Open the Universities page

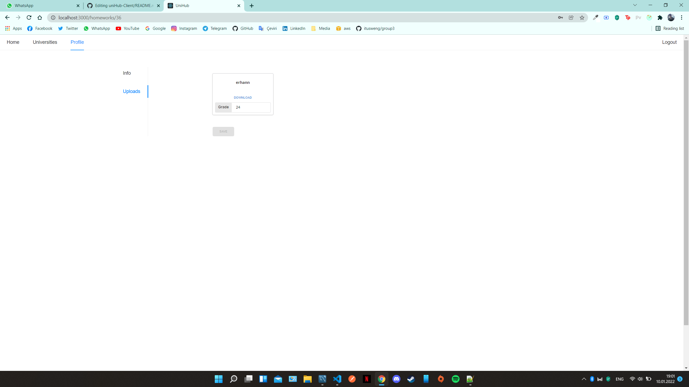[x=45, y=42]
